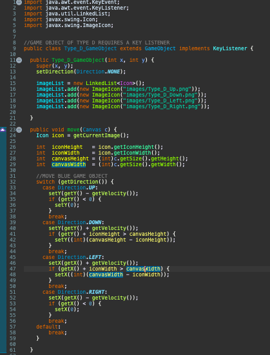Viewport: 270px width, 355px height.
Task: Click the NONE constant in setDirection call
Action: pyautogui.click(x=113, y=72)
